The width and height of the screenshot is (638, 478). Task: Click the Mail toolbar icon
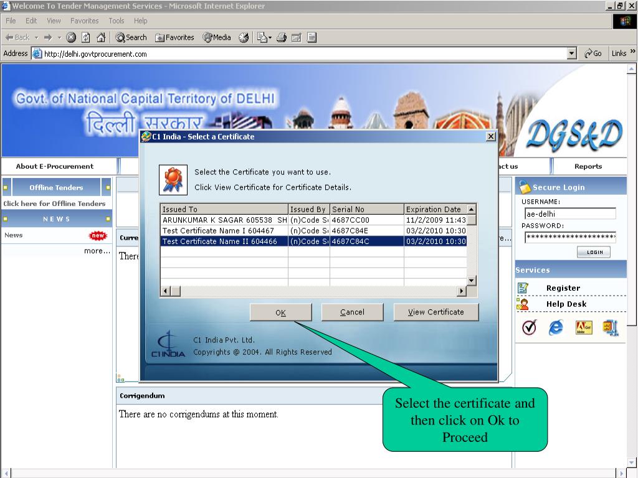pyautogui.click(x=262, y=37)
